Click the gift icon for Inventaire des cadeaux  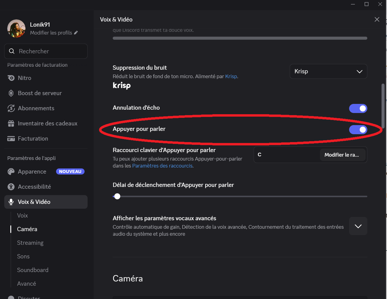pyautogui.click(x=11, y=123)
